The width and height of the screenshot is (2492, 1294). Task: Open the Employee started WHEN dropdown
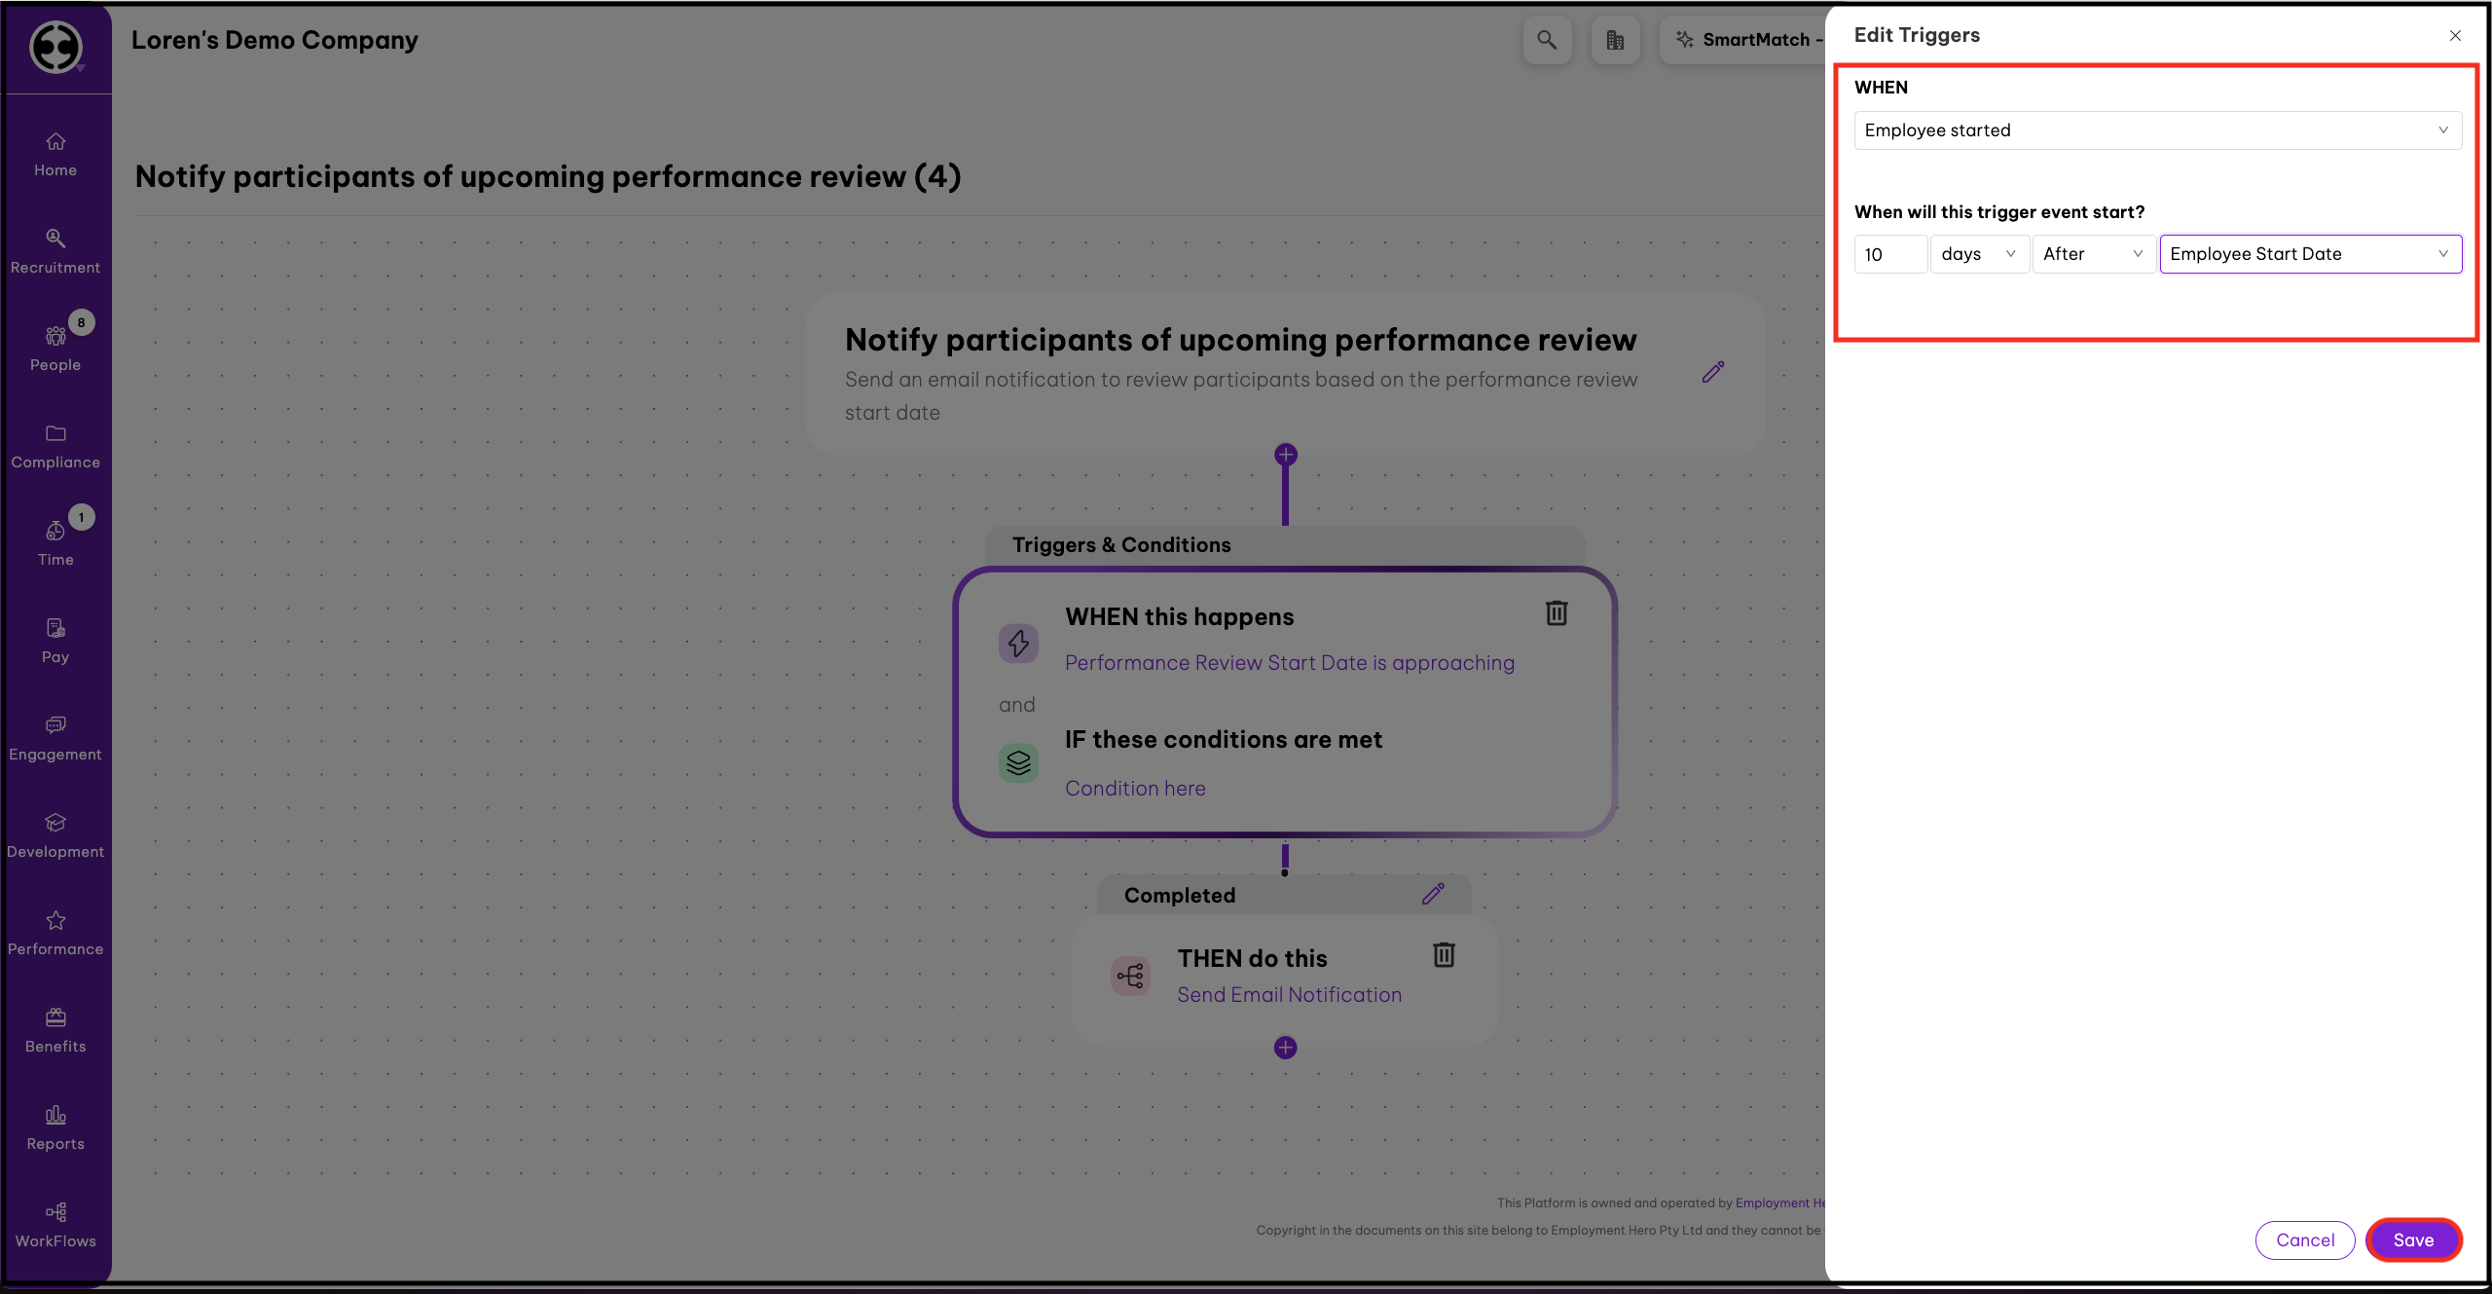(x=2156, y=130)
